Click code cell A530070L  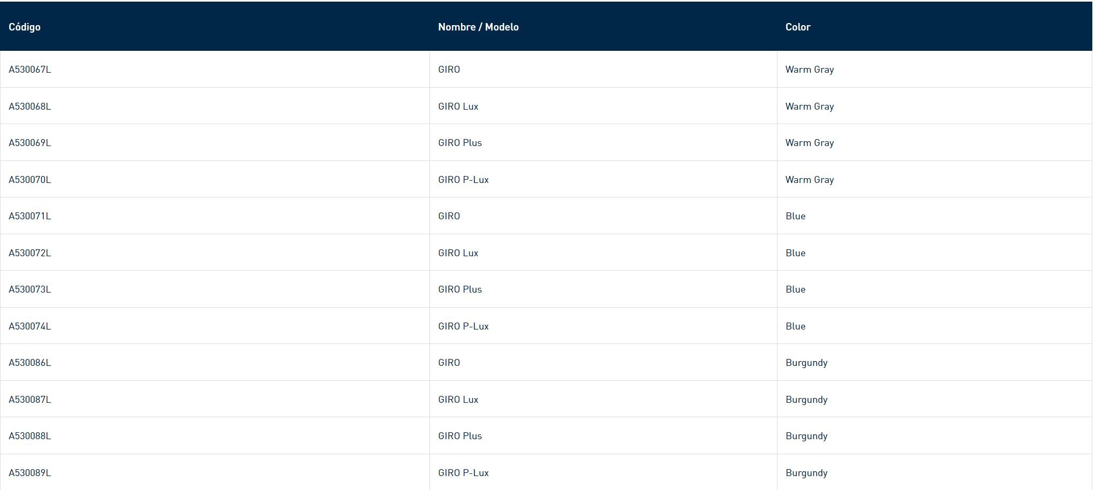(x=30, y=180)
